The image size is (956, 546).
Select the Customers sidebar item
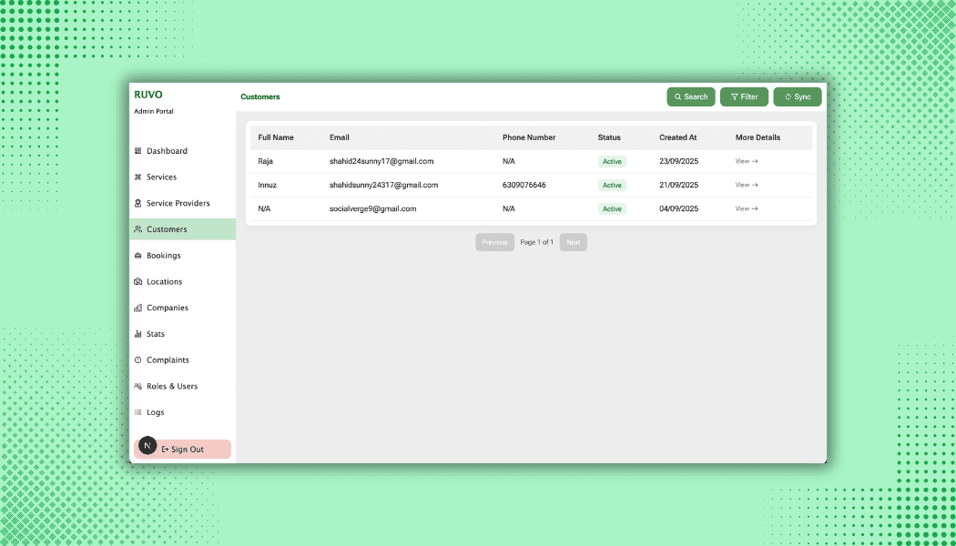[x=167, y=229]
